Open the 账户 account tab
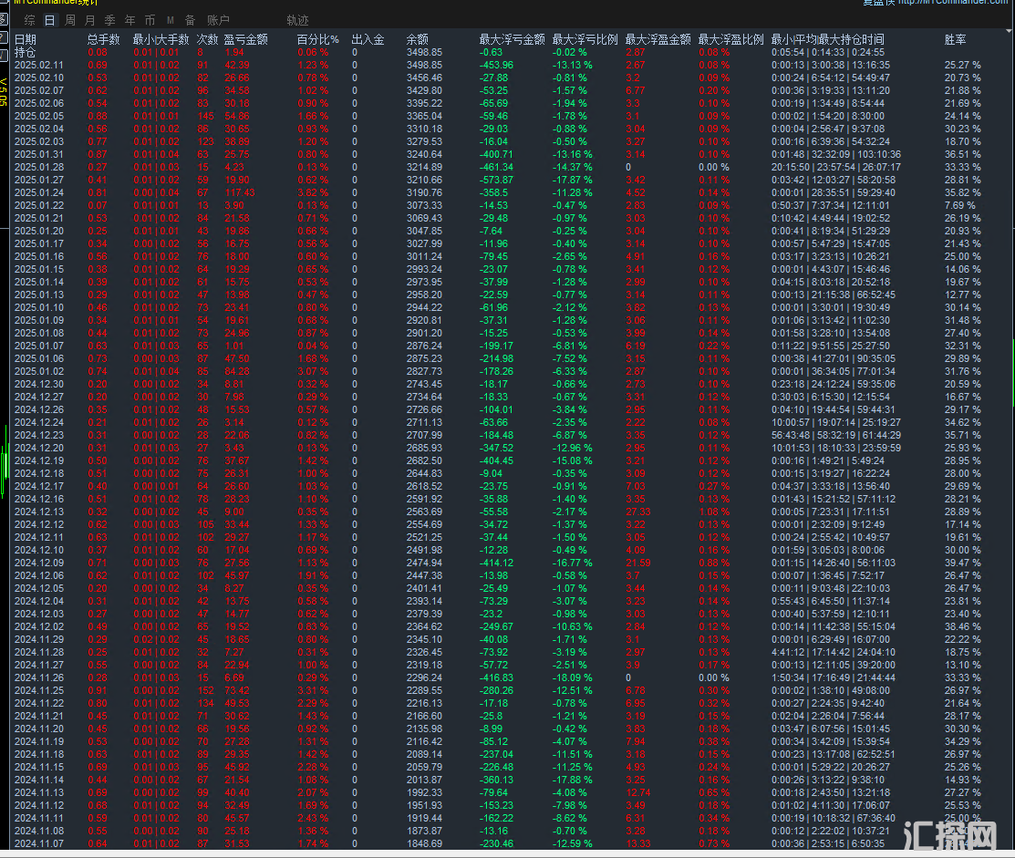Viewport: 1015px width, 858px height. click(x=218, y=20)
